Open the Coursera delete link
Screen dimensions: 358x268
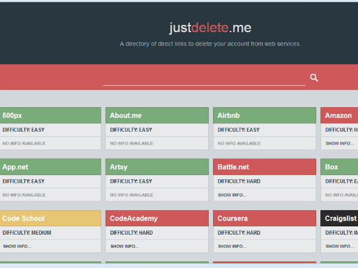[x=233, y=219]
